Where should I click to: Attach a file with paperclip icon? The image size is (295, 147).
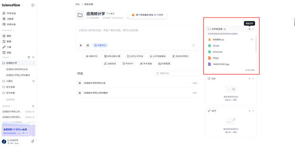[x=81, y=45]
